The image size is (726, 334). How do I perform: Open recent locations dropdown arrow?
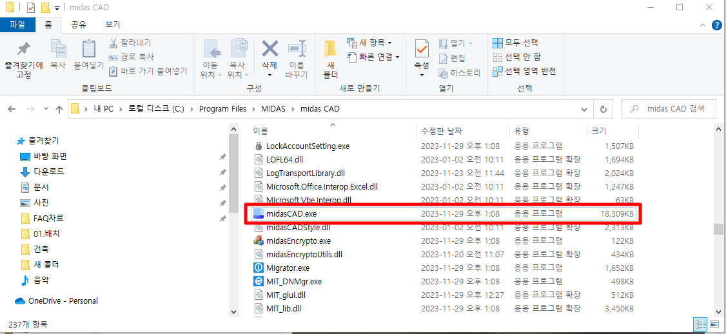tap(46, 110)
